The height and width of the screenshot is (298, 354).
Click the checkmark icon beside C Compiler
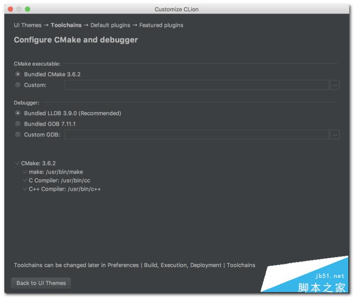click(25, 180)
